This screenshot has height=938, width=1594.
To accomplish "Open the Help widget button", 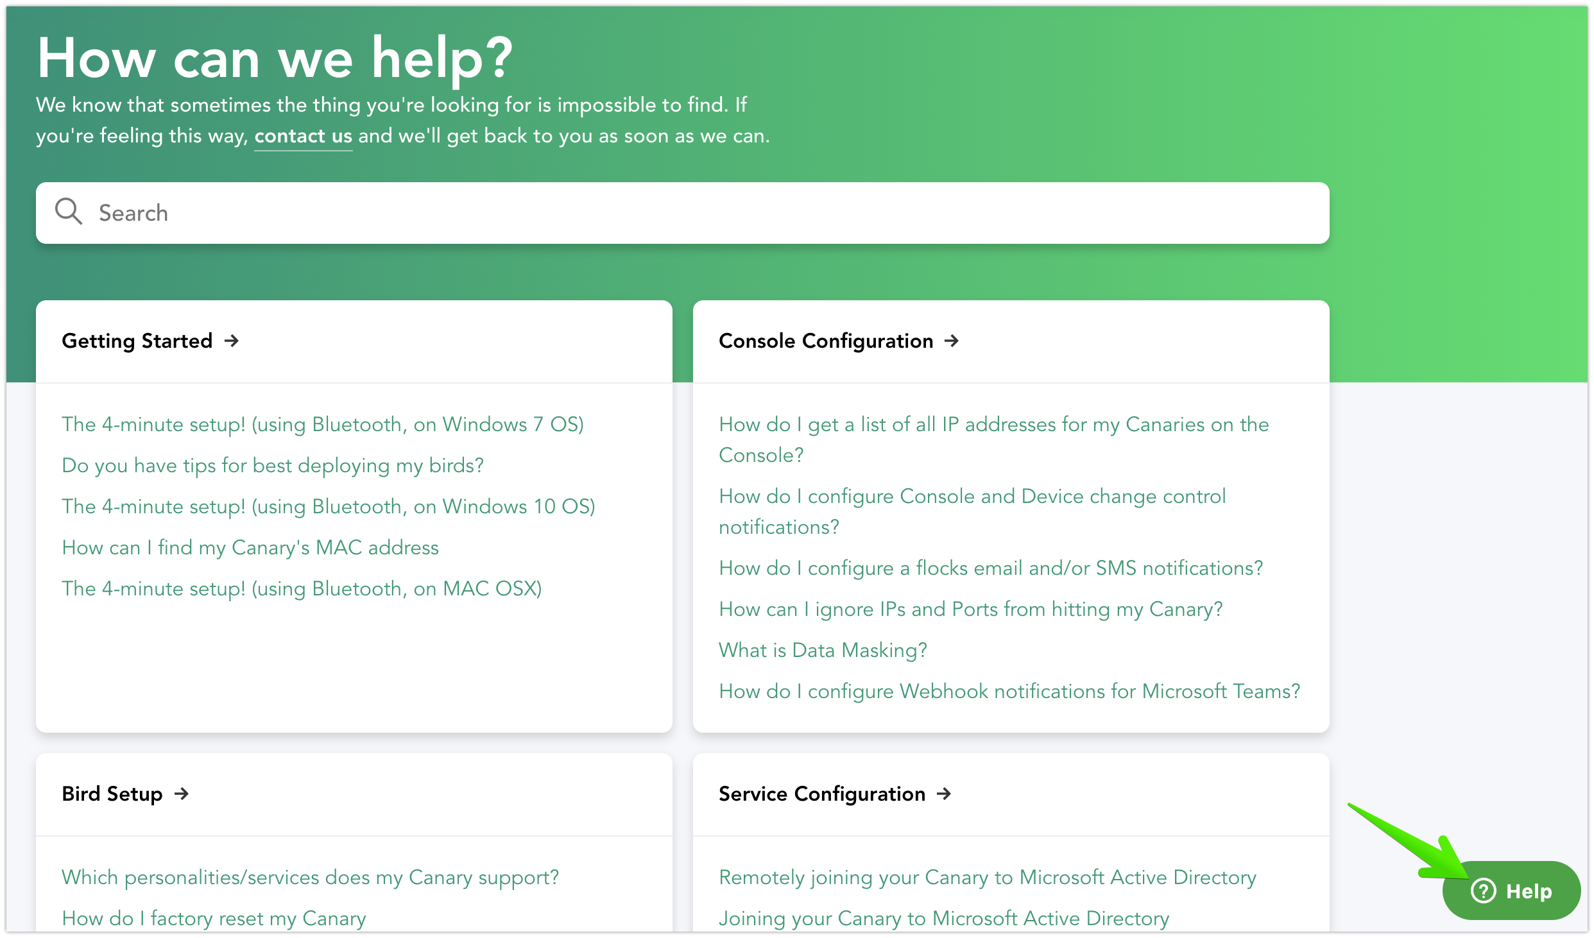I will point(1511,891).
